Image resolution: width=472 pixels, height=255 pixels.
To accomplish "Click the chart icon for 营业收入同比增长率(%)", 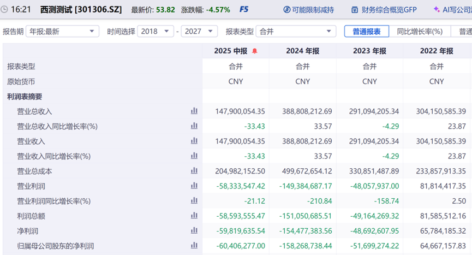I will pyautogui.click(x=194, y=156).
